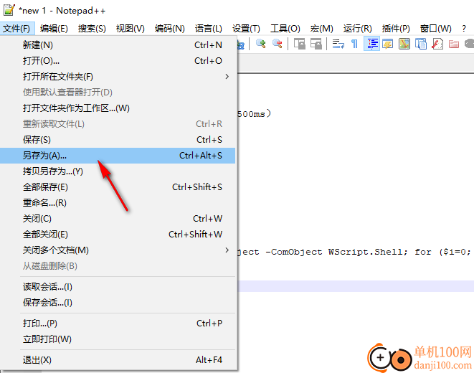The width and height of the screenshot is (474, 373).
Task: Open the 语言(L) menu
Action: click(208, 29)
